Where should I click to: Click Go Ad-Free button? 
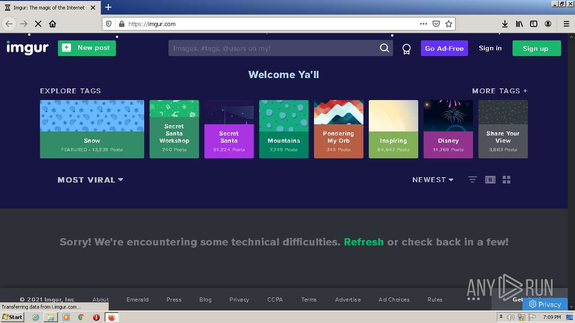point(444,48)
